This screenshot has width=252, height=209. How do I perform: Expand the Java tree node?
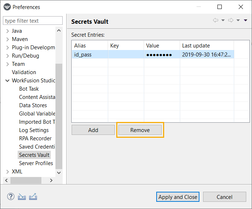pyautogui.click(x=8, y=31)
